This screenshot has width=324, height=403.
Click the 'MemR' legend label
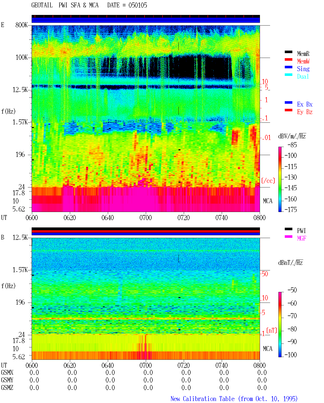pyautogui.click(x=303, y=54)
